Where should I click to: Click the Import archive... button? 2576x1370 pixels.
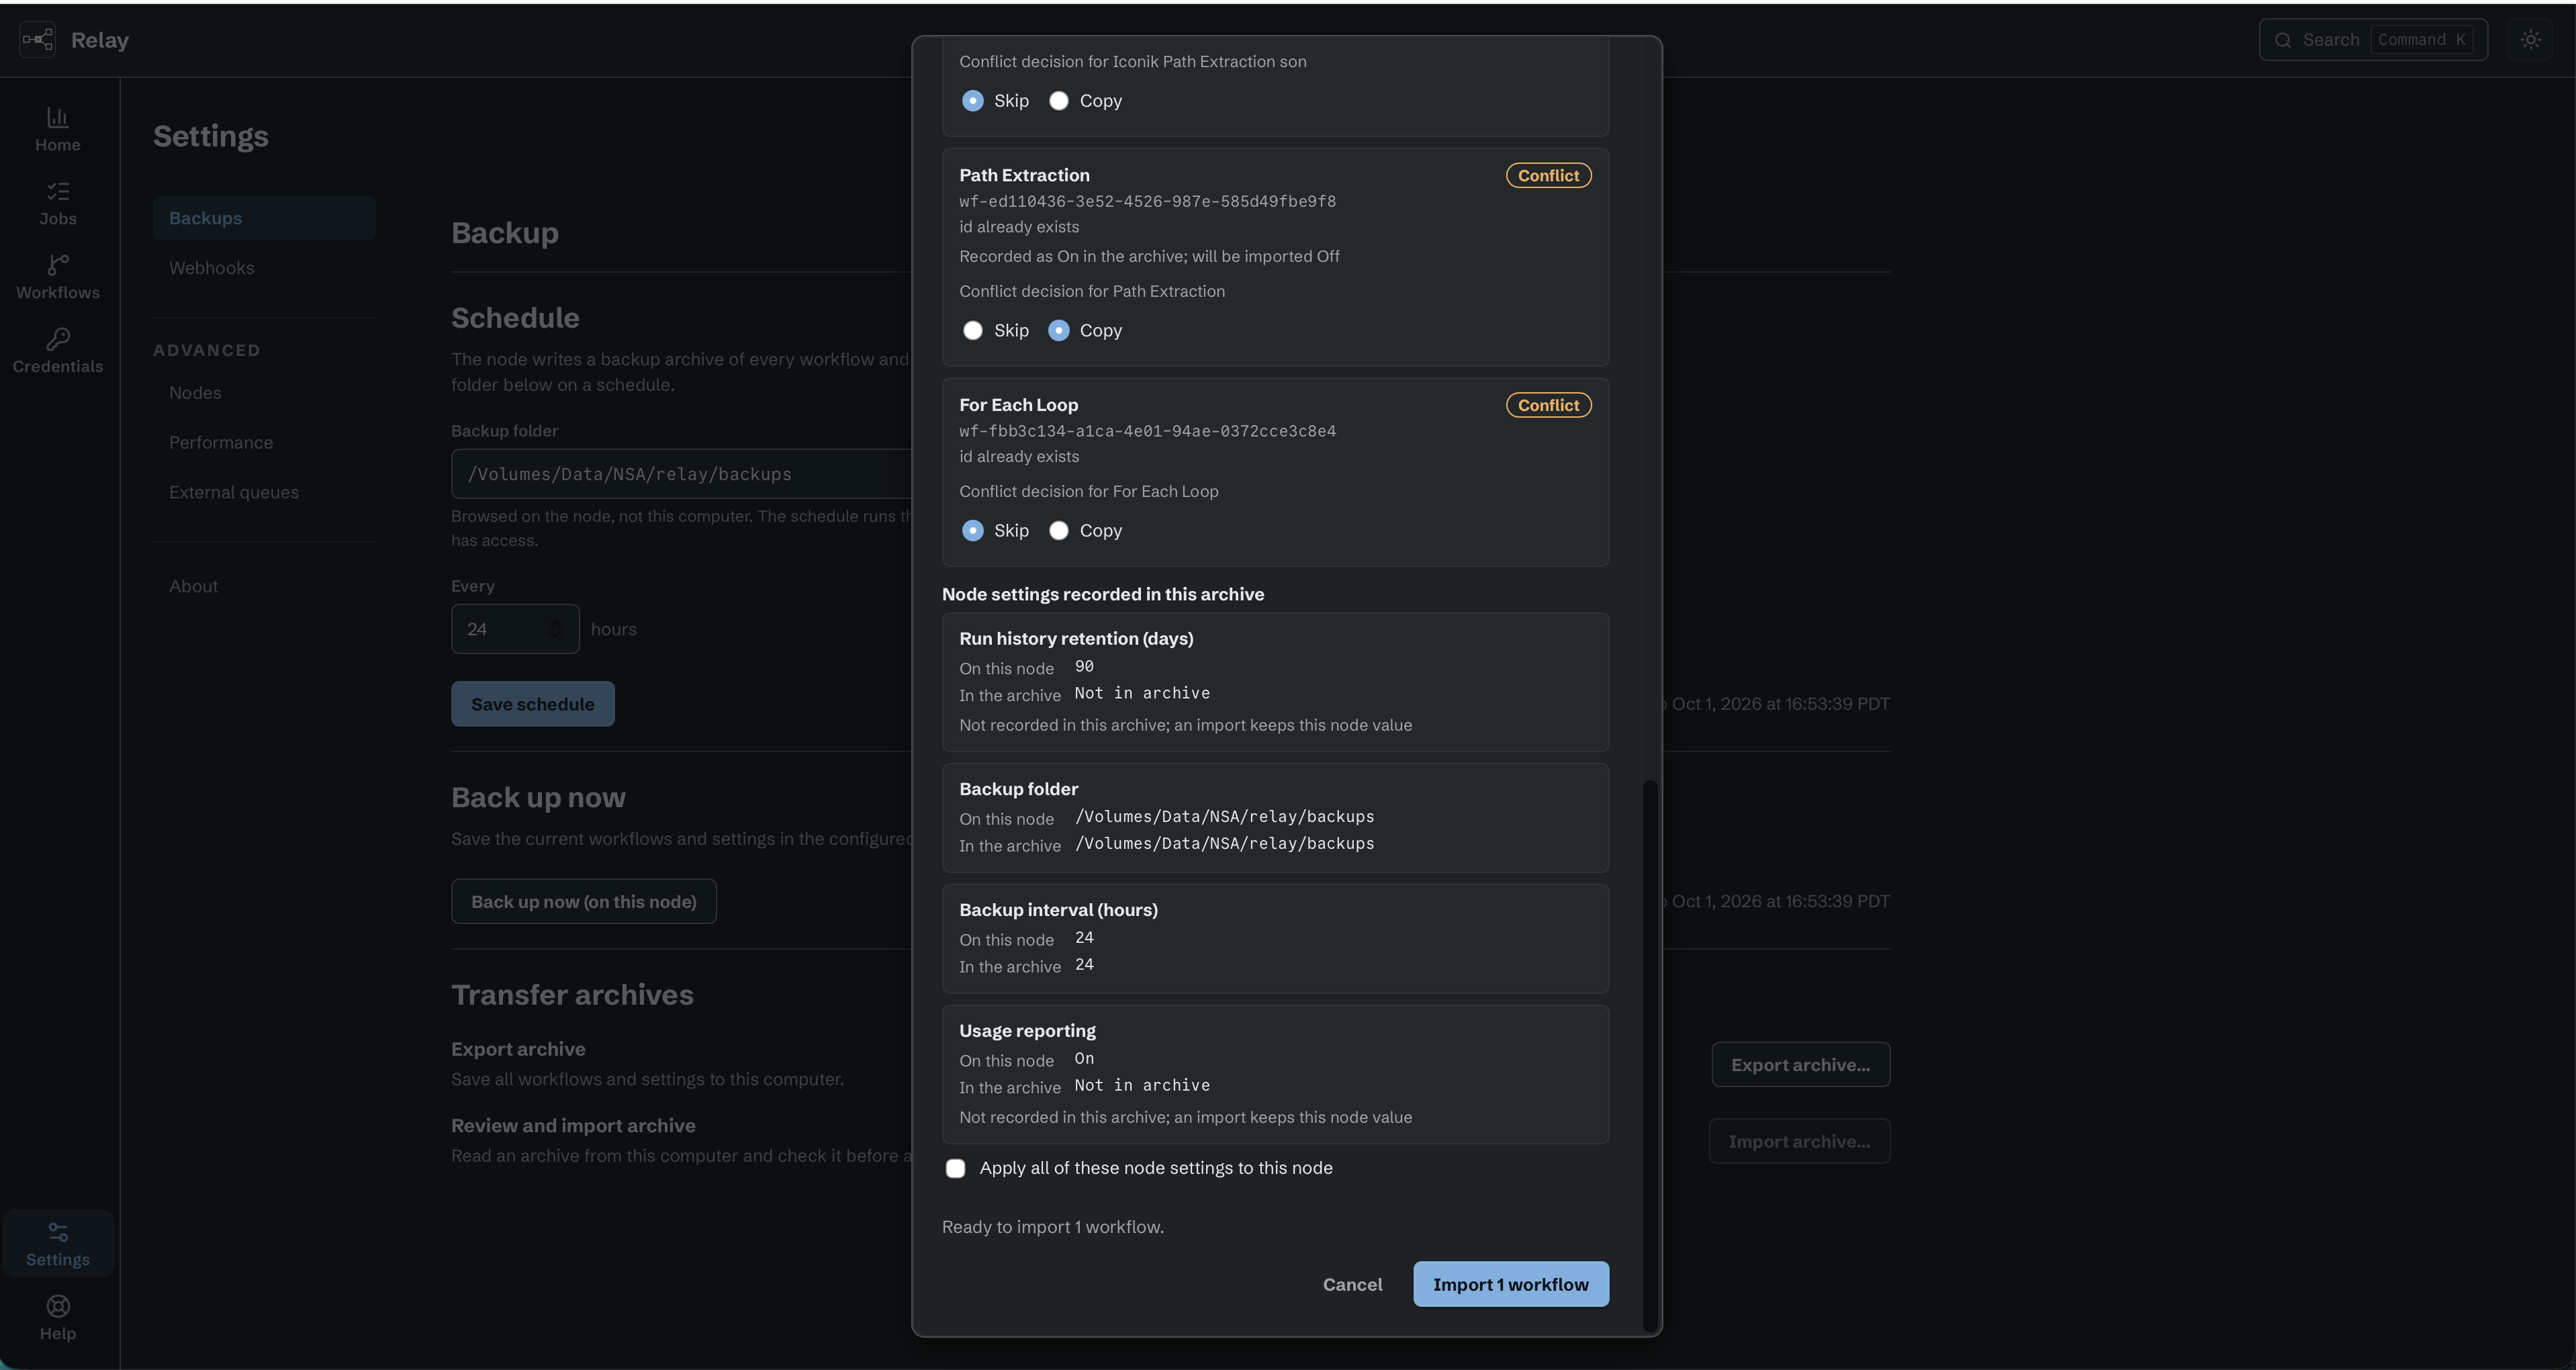click(1799, 1141)
